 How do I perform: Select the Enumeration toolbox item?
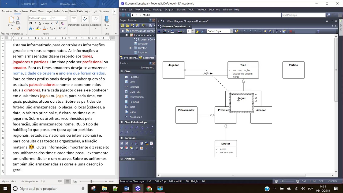[136, 97]
